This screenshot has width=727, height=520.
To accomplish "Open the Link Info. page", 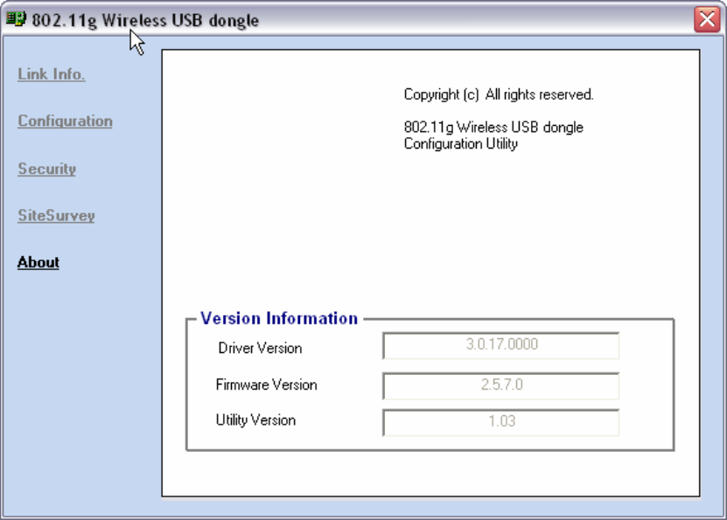I will (51, 74).
